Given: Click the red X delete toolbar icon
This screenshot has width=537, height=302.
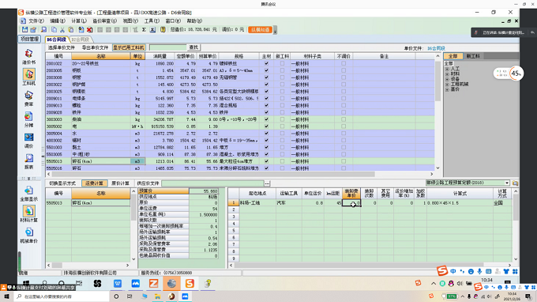Looking at the screenshot, I should coord(89,30).
